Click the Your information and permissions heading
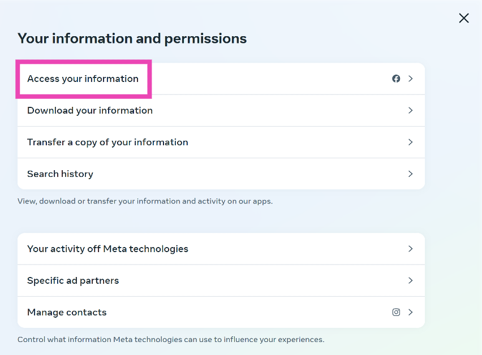Viewport: 482px width, 355px height. pos(132,38)
